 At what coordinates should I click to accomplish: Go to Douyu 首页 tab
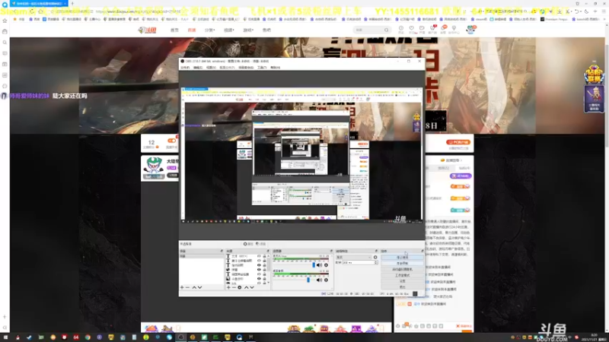pyautogui.click(x=174, y=30)
